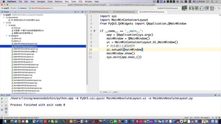This screenshot has width=221, height=124.
Task: Click the __name__ breadcrumb below editor
Action: click(109, 92)
